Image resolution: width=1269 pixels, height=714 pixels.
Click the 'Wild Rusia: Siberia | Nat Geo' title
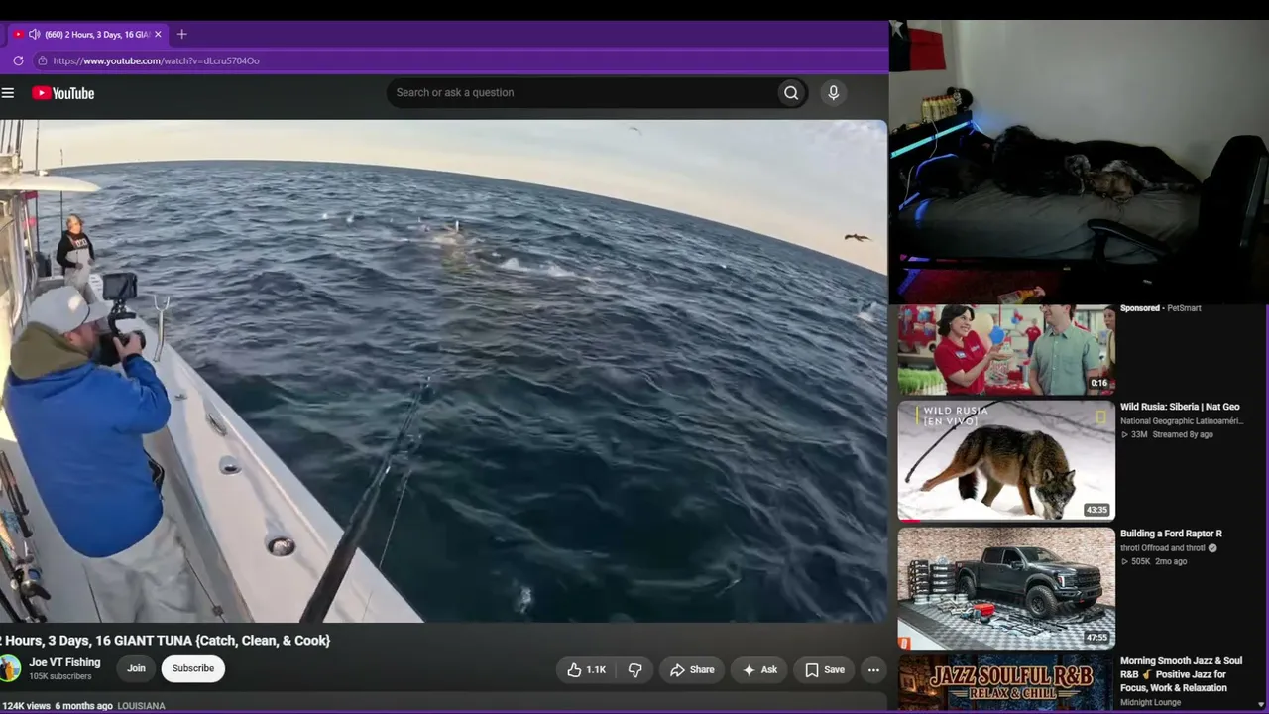point(1180,407)
